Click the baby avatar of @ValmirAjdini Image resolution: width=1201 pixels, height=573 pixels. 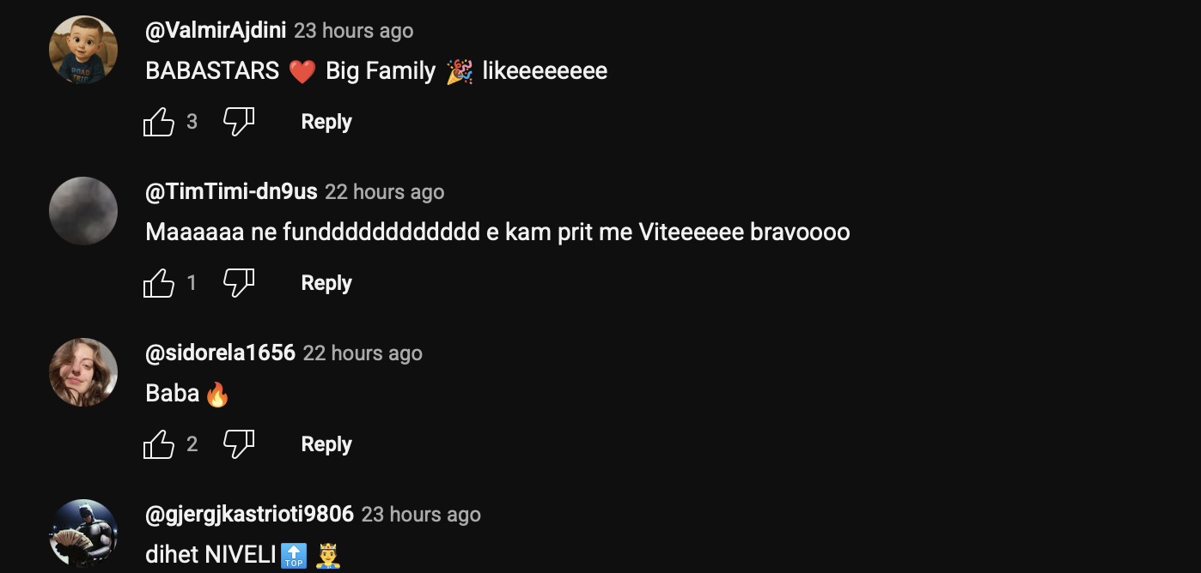pos(83,50)
